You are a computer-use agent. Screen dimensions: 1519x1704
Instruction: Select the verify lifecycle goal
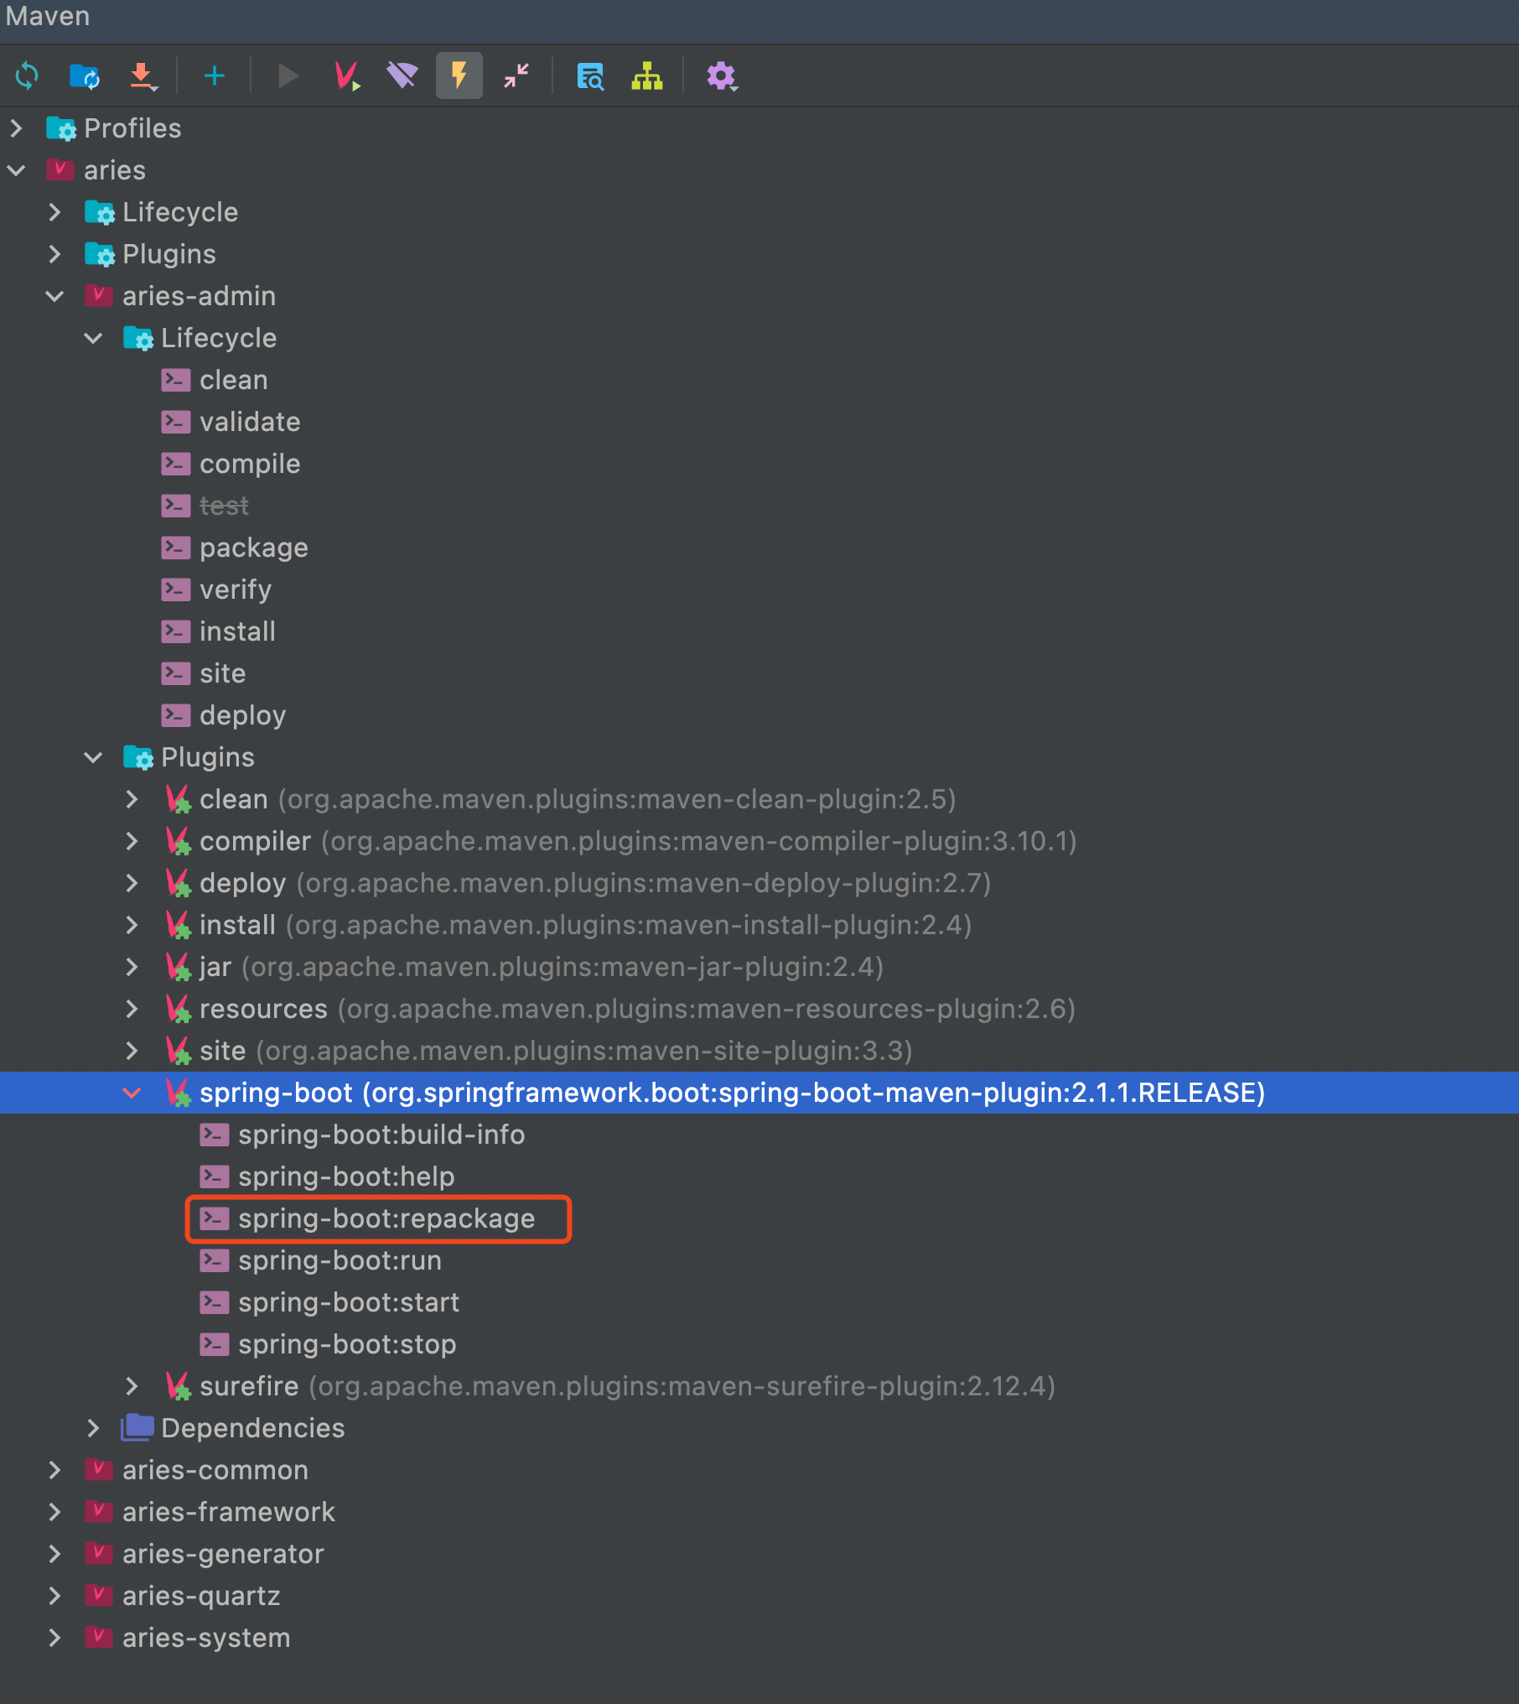point(236,590)
